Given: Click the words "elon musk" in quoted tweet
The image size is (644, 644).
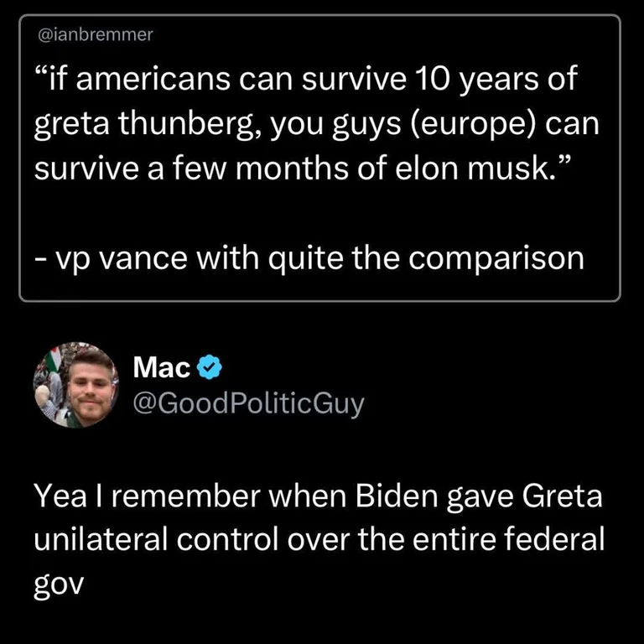Looking at the screenshot, I should coord(480,169).
